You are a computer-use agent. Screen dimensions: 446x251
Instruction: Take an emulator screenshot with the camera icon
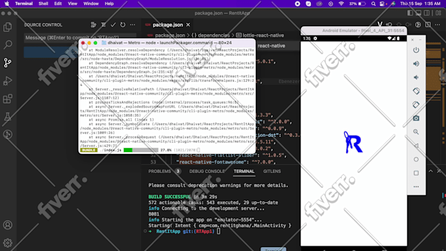click(416, 118)
